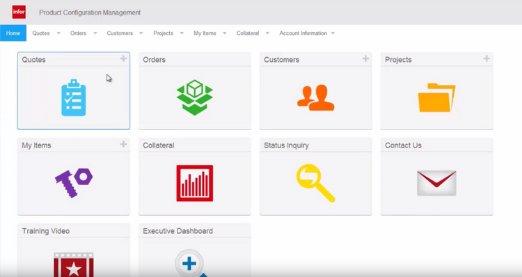Click the Executive Dashboard tile title

tap(177, 231)
